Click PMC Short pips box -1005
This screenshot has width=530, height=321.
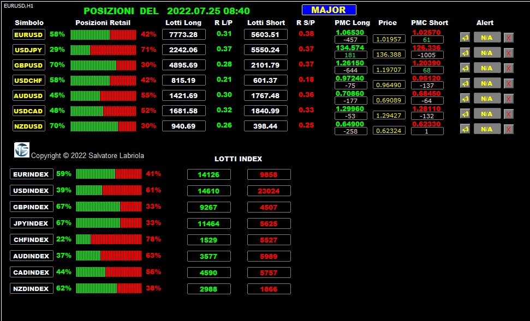[427, 54]
